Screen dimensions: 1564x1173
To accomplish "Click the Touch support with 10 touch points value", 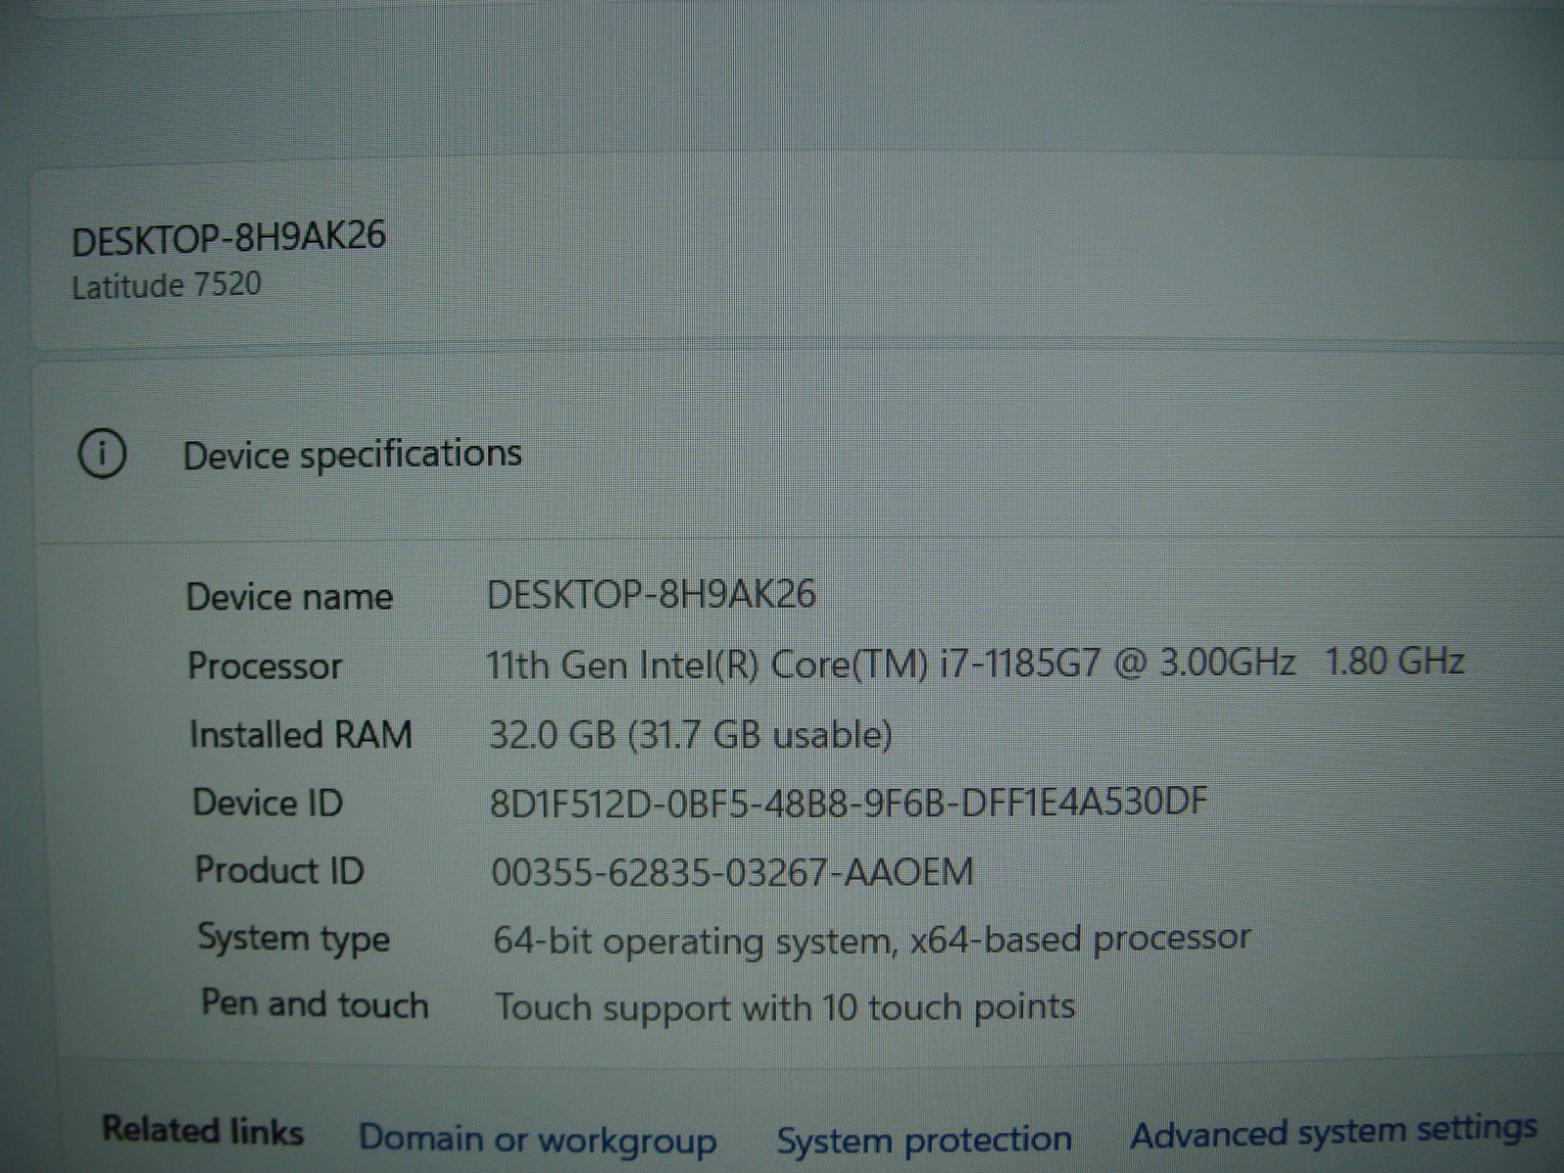I will coord(785,1007).
